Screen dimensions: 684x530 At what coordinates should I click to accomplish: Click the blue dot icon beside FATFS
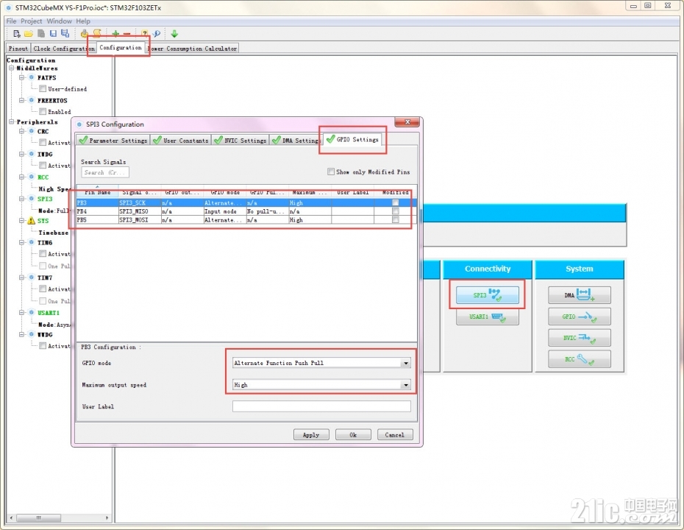tap(32, 77)
